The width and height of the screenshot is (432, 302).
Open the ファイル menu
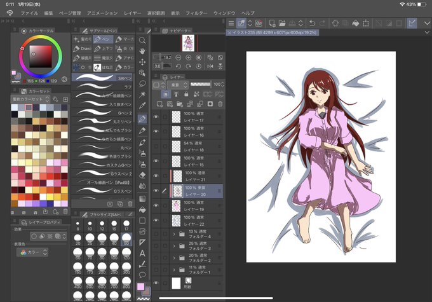29,13
